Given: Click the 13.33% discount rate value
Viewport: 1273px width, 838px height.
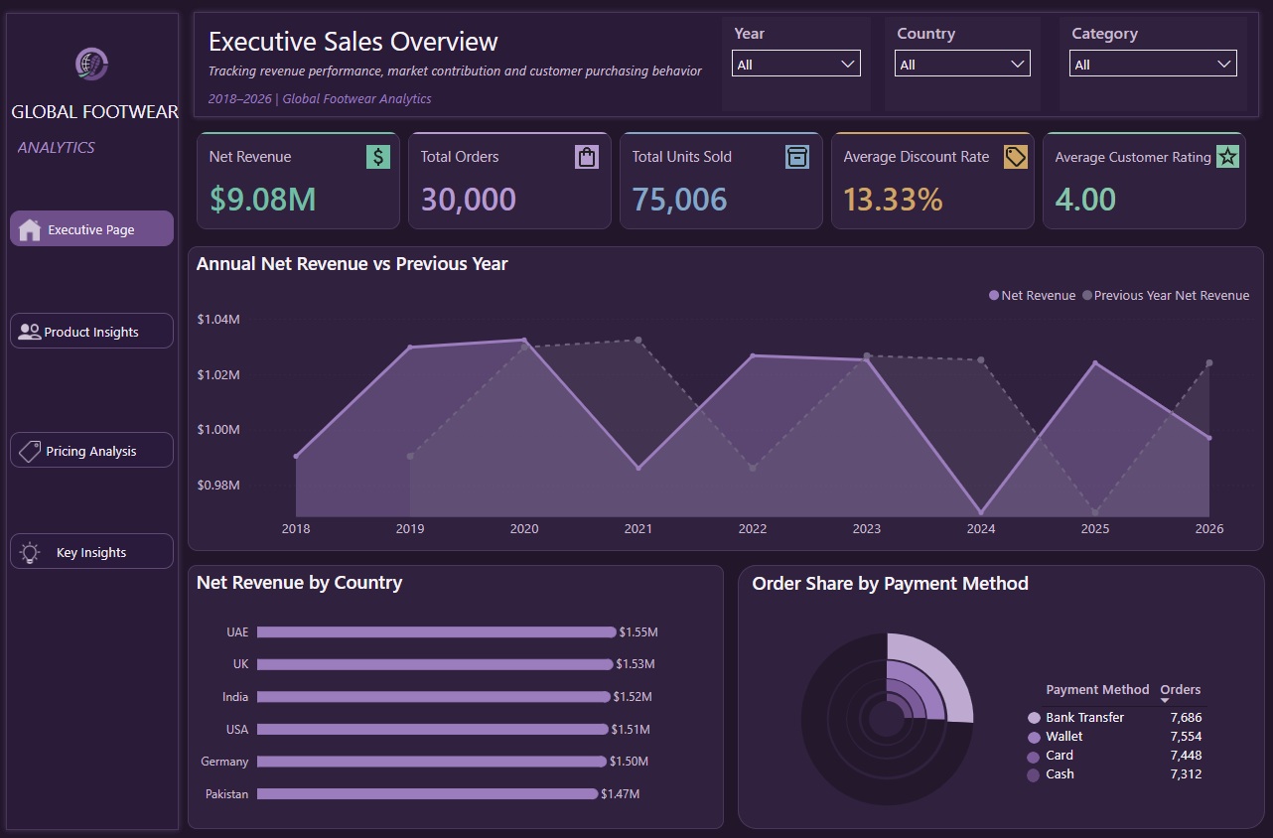Looking at the screenshot, I should (x=893, y=199).
